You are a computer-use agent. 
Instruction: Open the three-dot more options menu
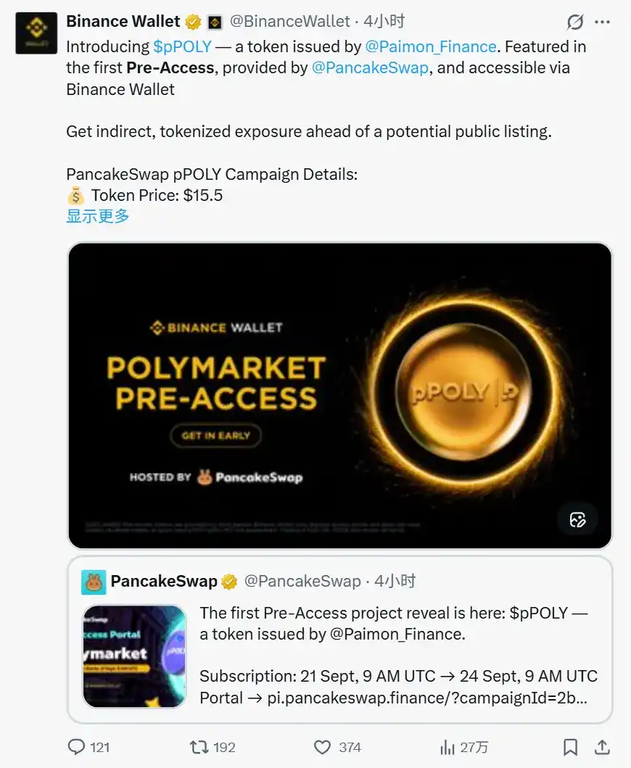602,22
